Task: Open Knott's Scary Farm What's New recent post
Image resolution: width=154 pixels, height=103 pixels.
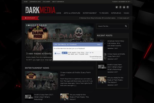Action: [115, 67]
